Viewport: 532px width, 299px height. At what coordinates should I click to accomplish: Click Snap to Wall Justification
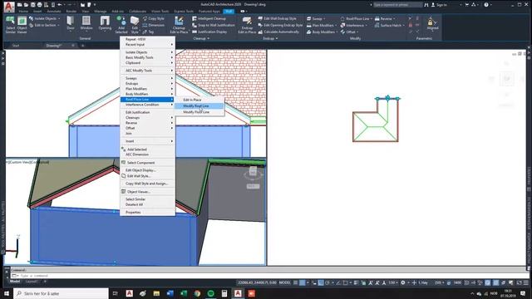(x=214, y=25)
